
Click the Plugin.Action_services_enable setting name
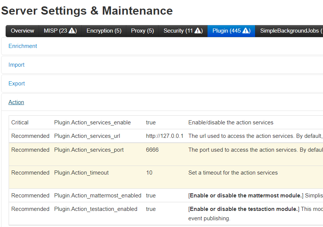(x=92, y=122)
